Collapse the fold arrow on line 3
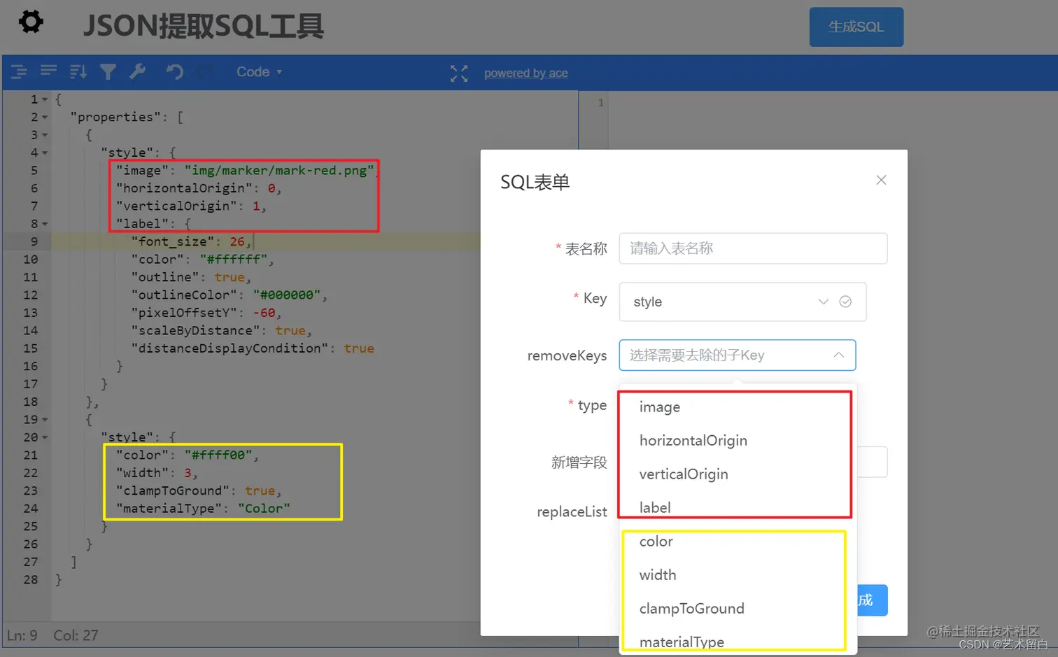 (45, 135)
